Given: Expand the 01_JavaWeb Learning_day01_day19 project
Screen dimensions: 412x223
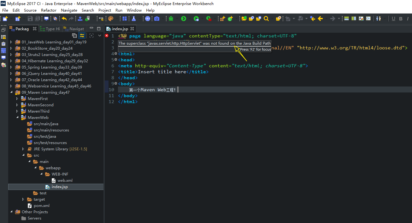Looking at the screenshot, I should (11, 42).
